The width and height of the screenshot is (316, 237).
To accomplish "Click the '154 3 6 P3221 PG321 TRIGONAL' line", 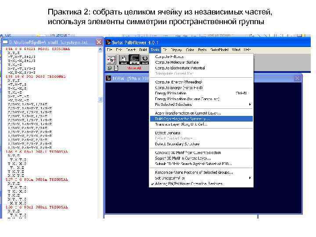I will [x=38, y=49].
